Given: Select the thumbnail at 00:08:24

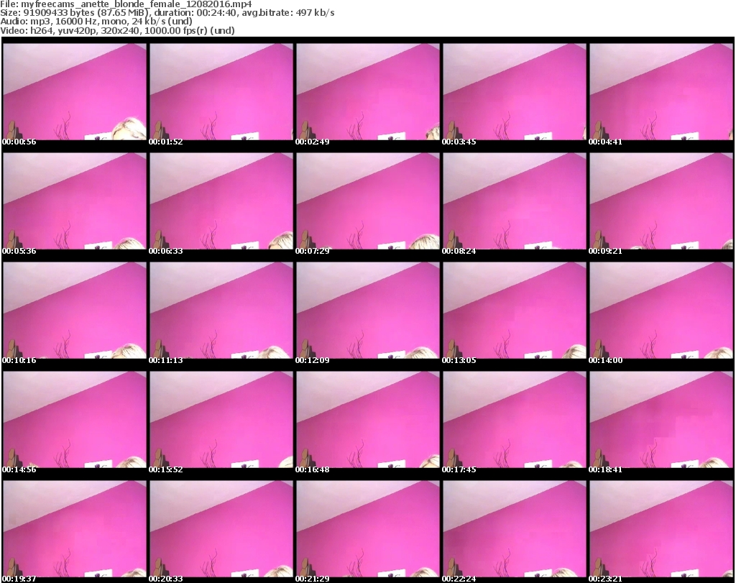Looking at the screenshot, I should [514, 201].
